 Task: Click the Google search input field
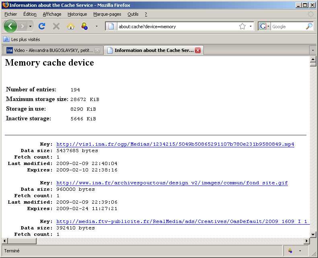pyautogui.click(x=288, y=27)
